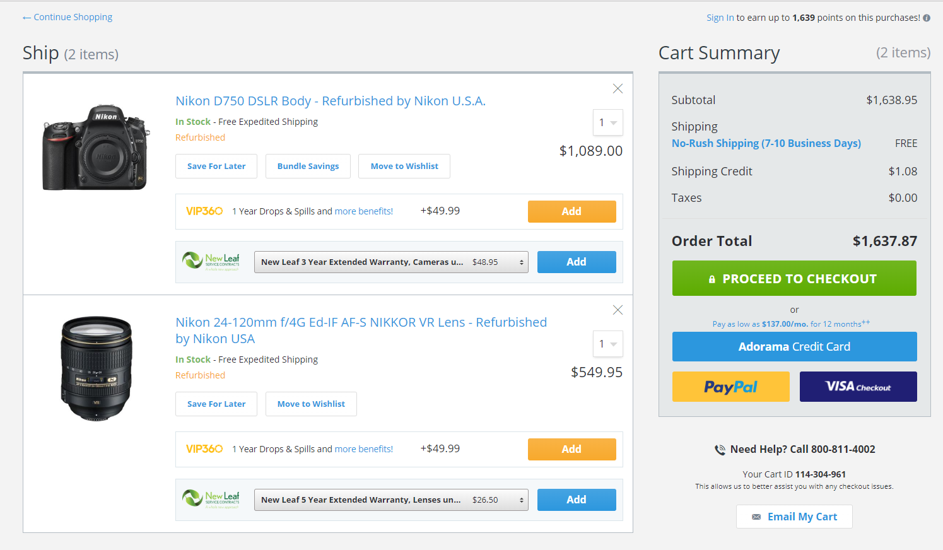Screen dimensions: 943x550
Task: Click Email My Cart button
Action: tap(794, 517)
